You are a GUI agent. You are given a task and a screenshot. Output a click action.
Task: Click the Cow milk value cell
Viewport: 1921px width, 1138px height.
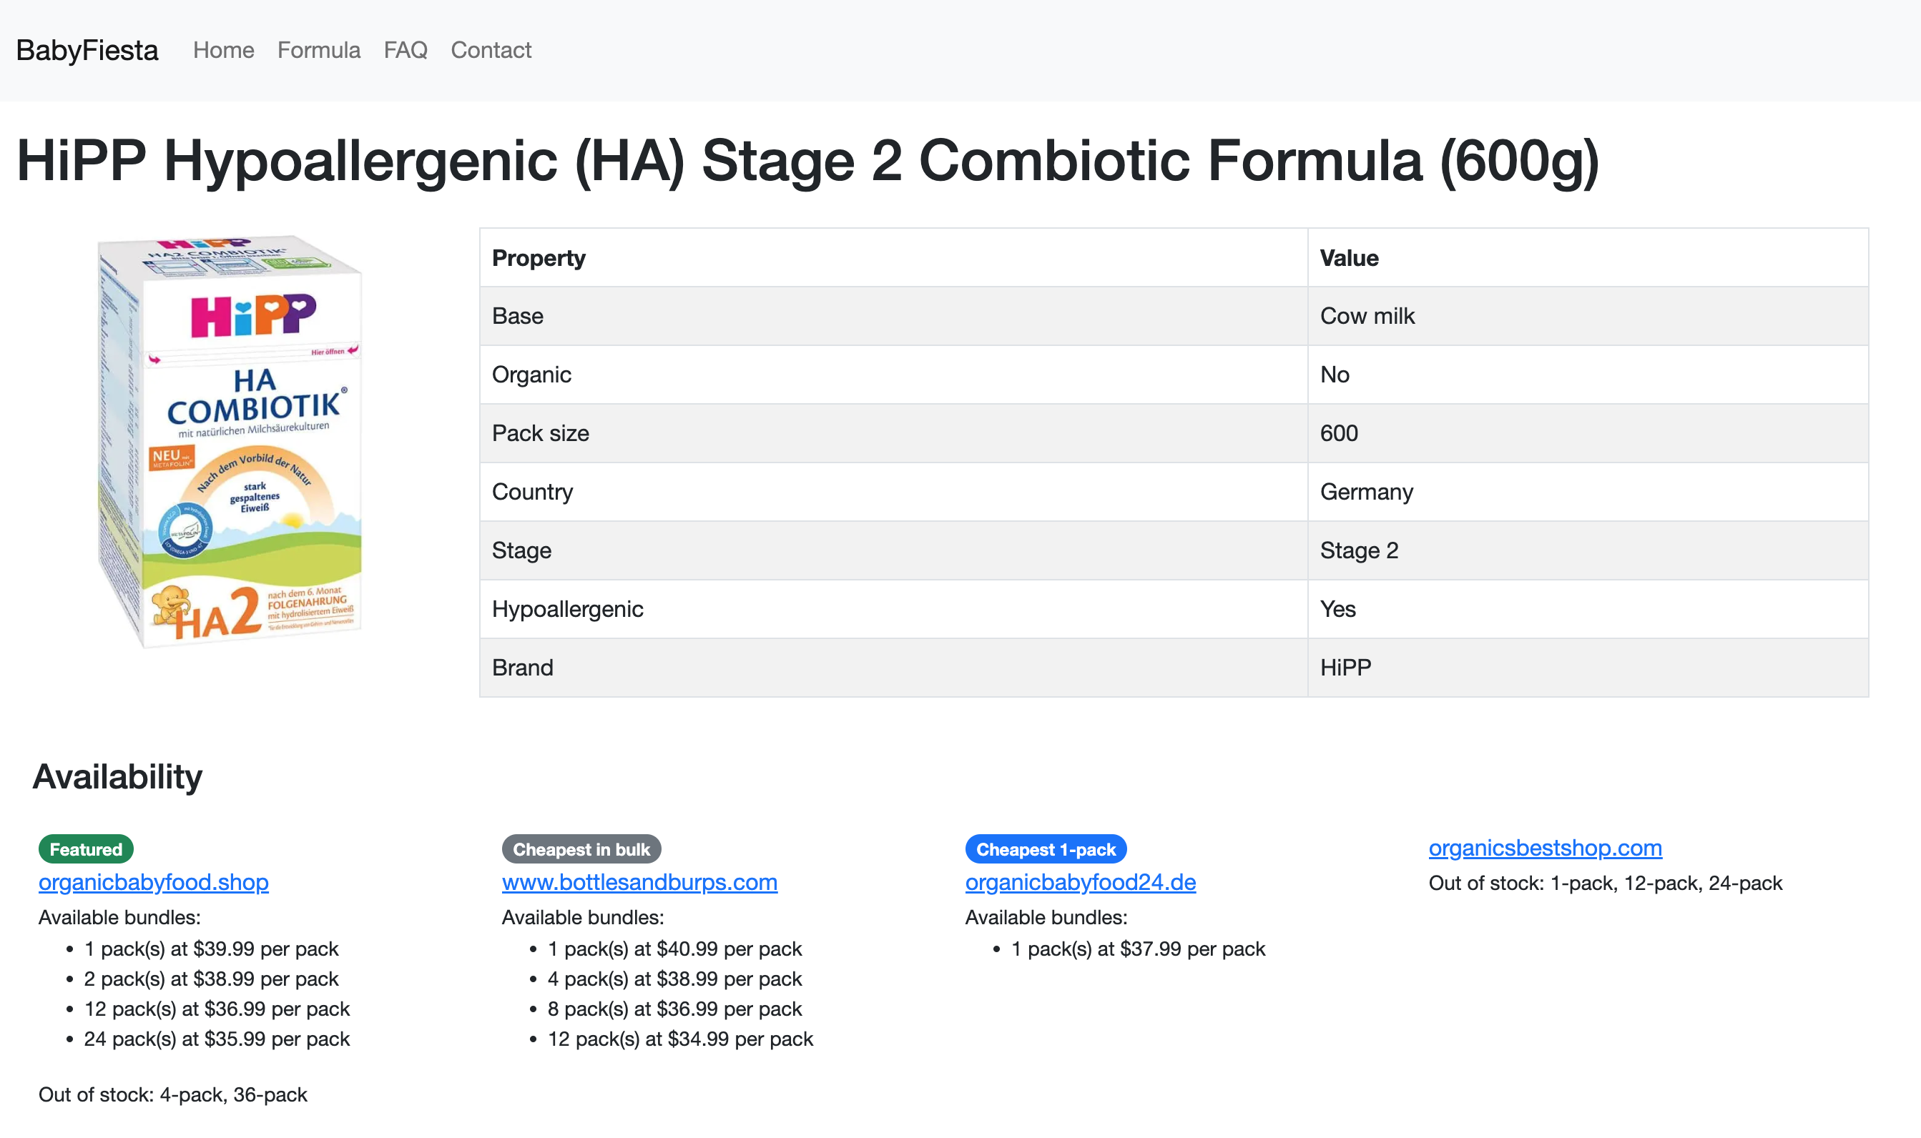coord(1588,316)
